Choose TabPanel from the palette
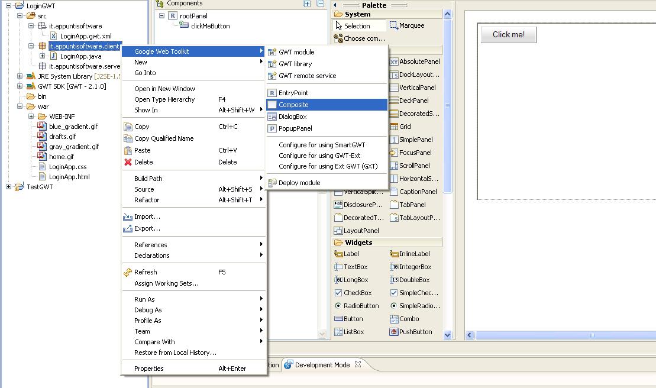656x388 pixels. [x=408, y=205]
